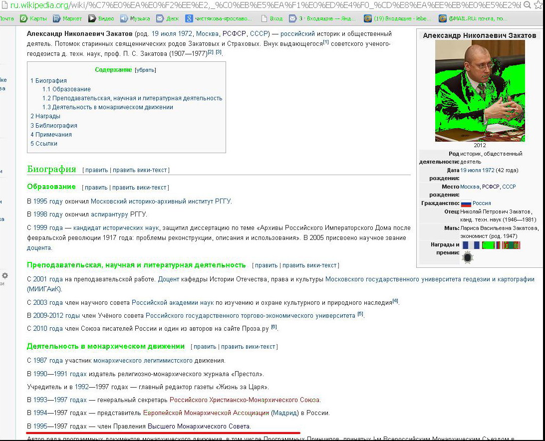Click the bright green award ribbon

pyautogui.click(x=489, y=245)
